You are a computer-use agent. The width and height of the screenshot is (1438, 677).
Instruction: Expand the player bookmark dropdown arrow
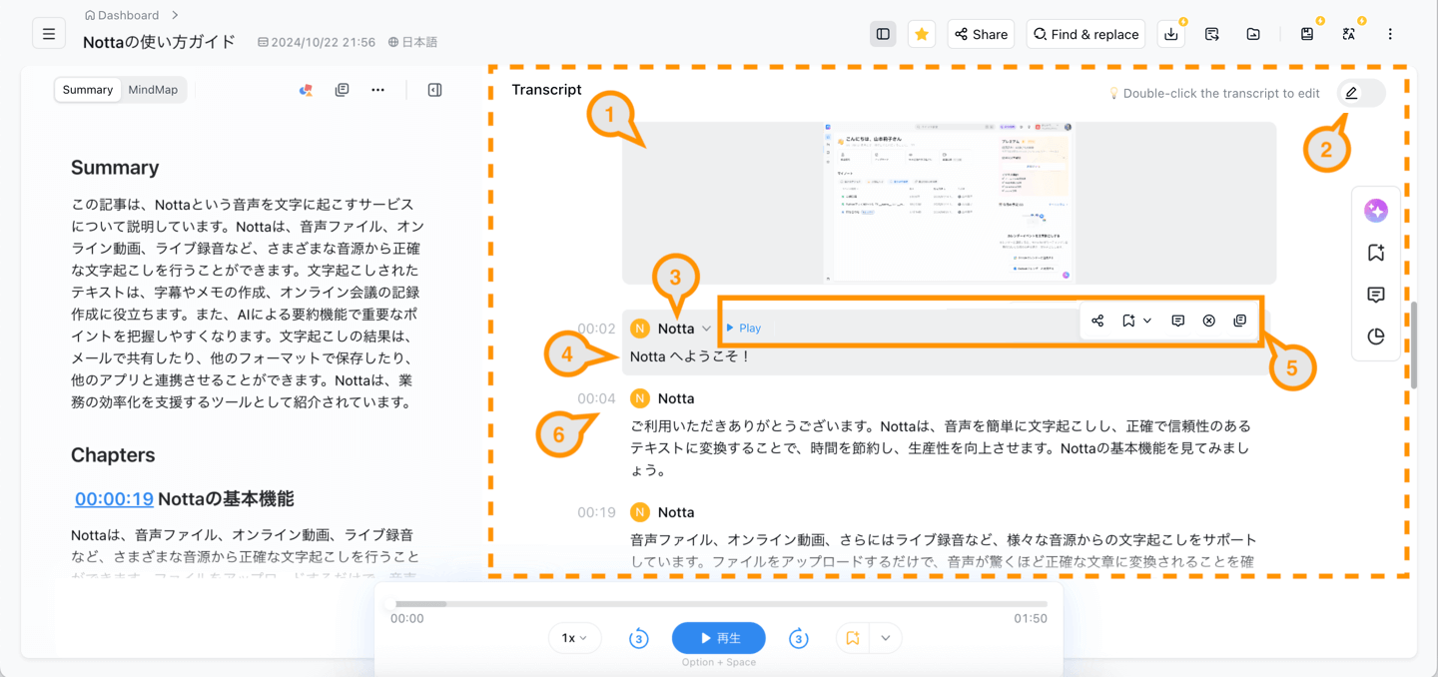pos(886,638)
